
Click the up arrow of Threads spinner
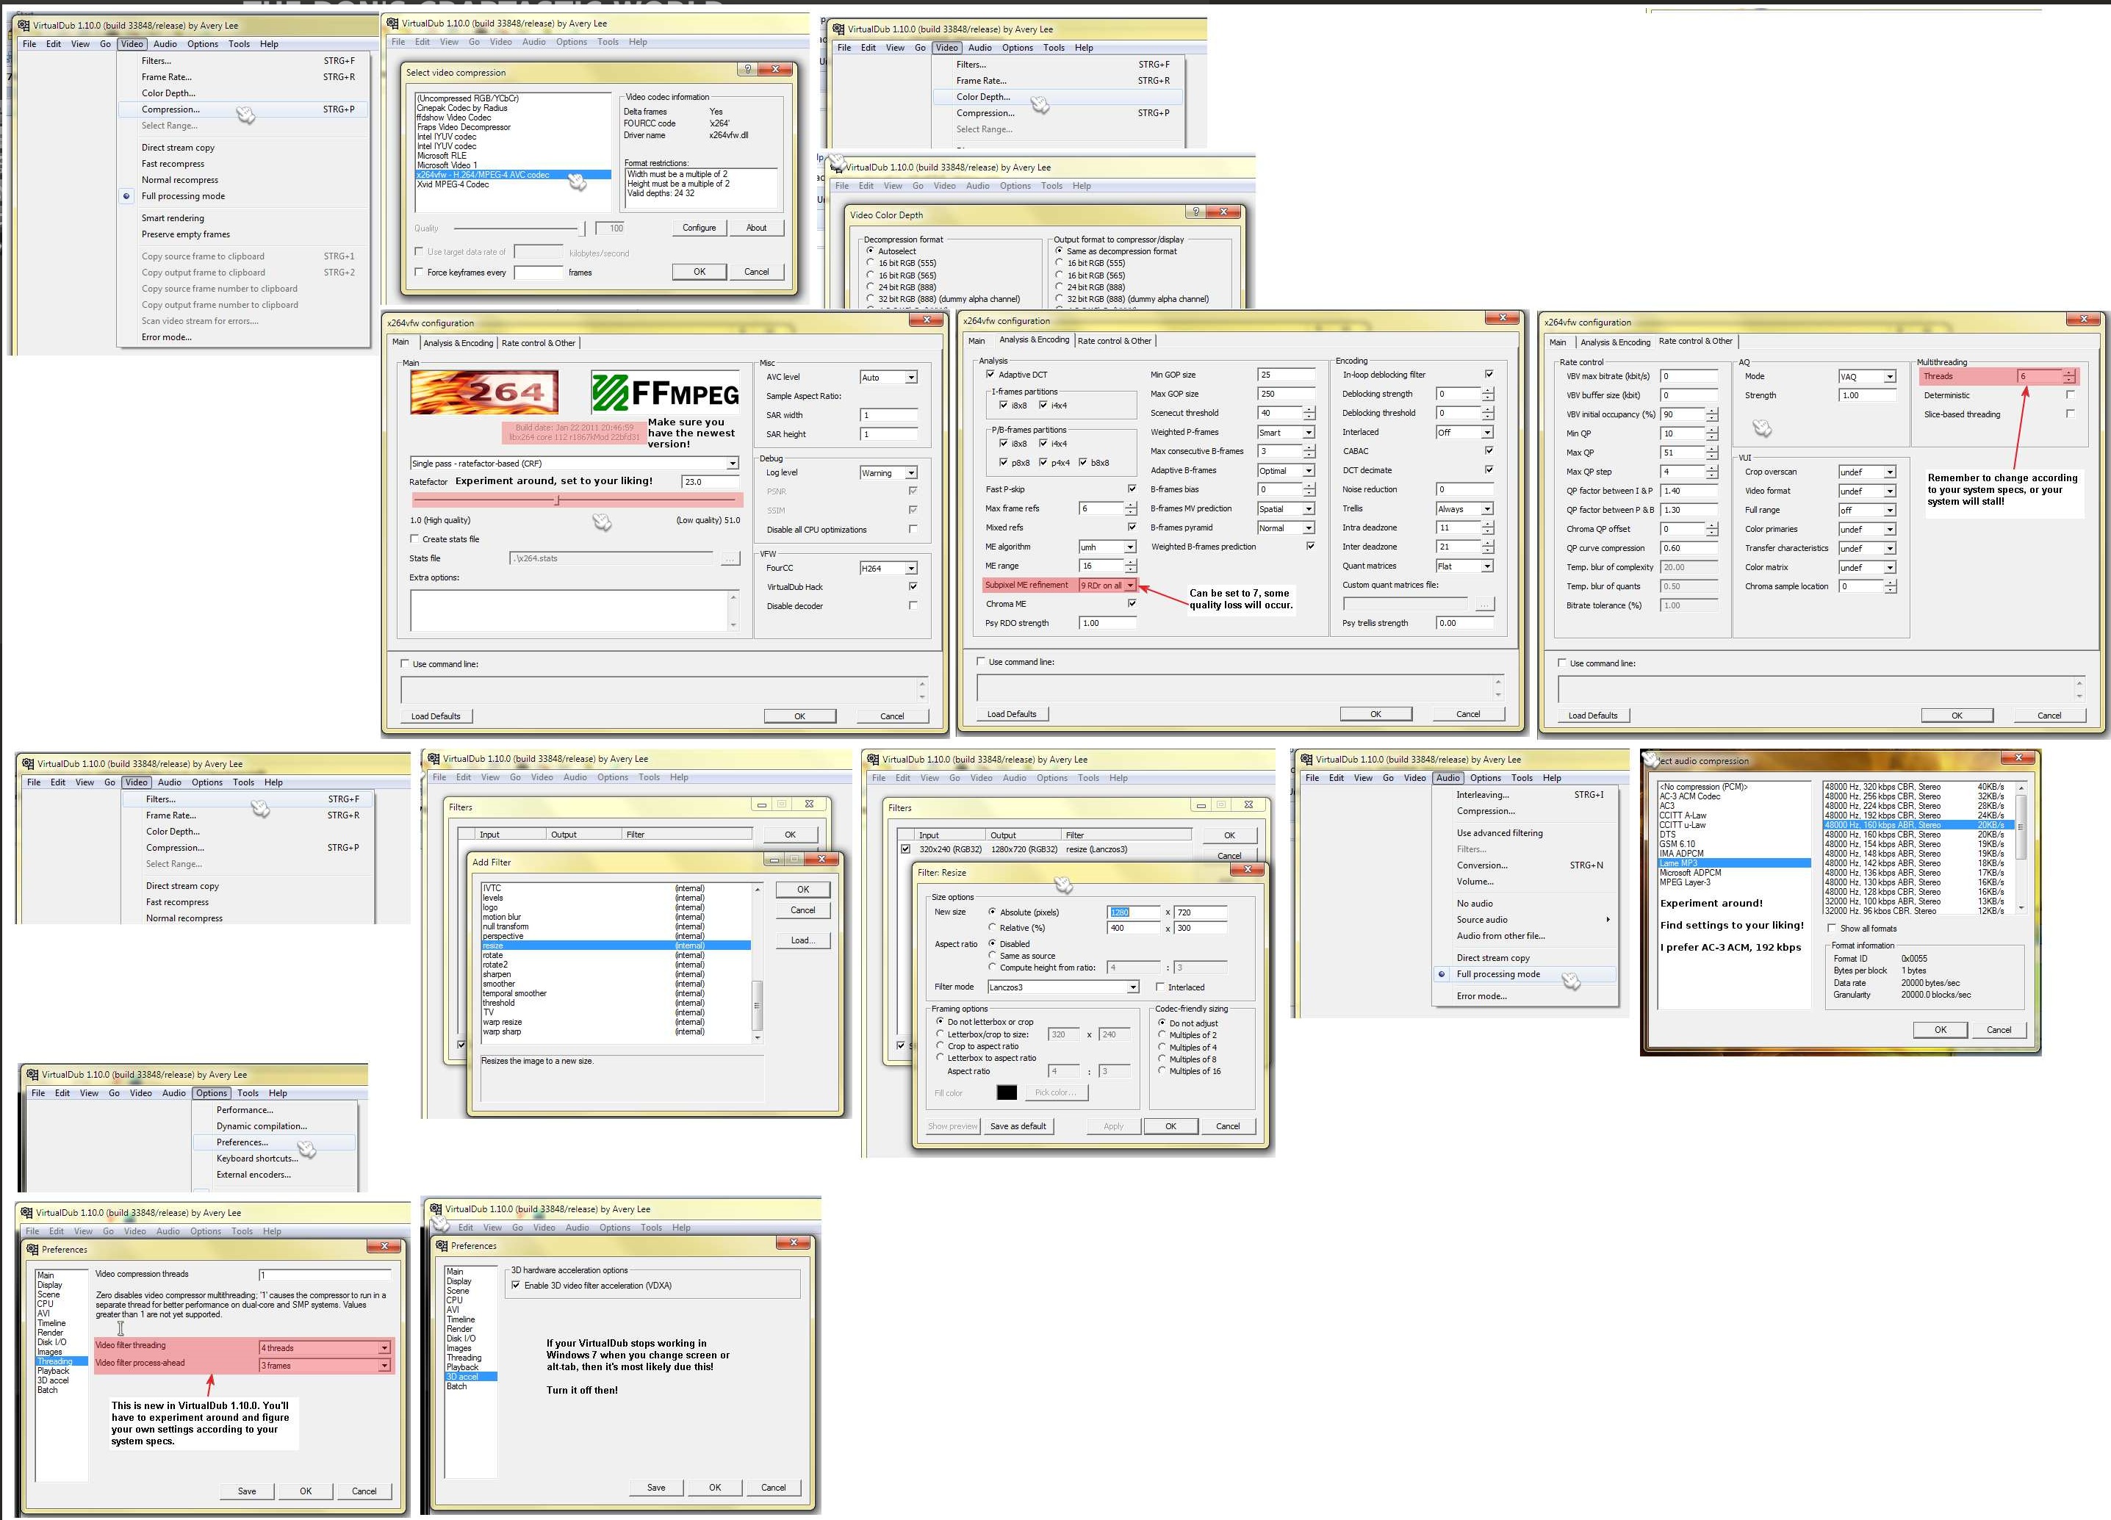2068,372
